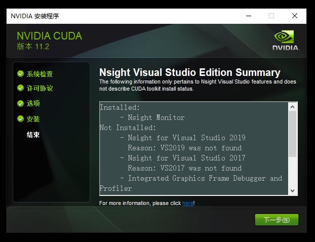
Task: Click the summary scrollbar thumb
Action: pos(293,133)
